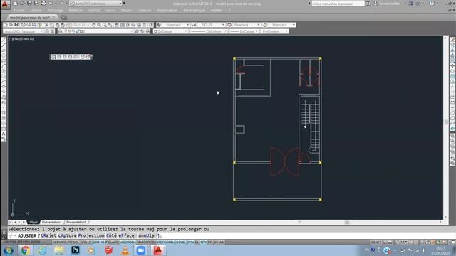Toggle RESOL snap mode
The height and width of the screenshot is (256, 456).
pyautogui.click(x=73, y=242)
